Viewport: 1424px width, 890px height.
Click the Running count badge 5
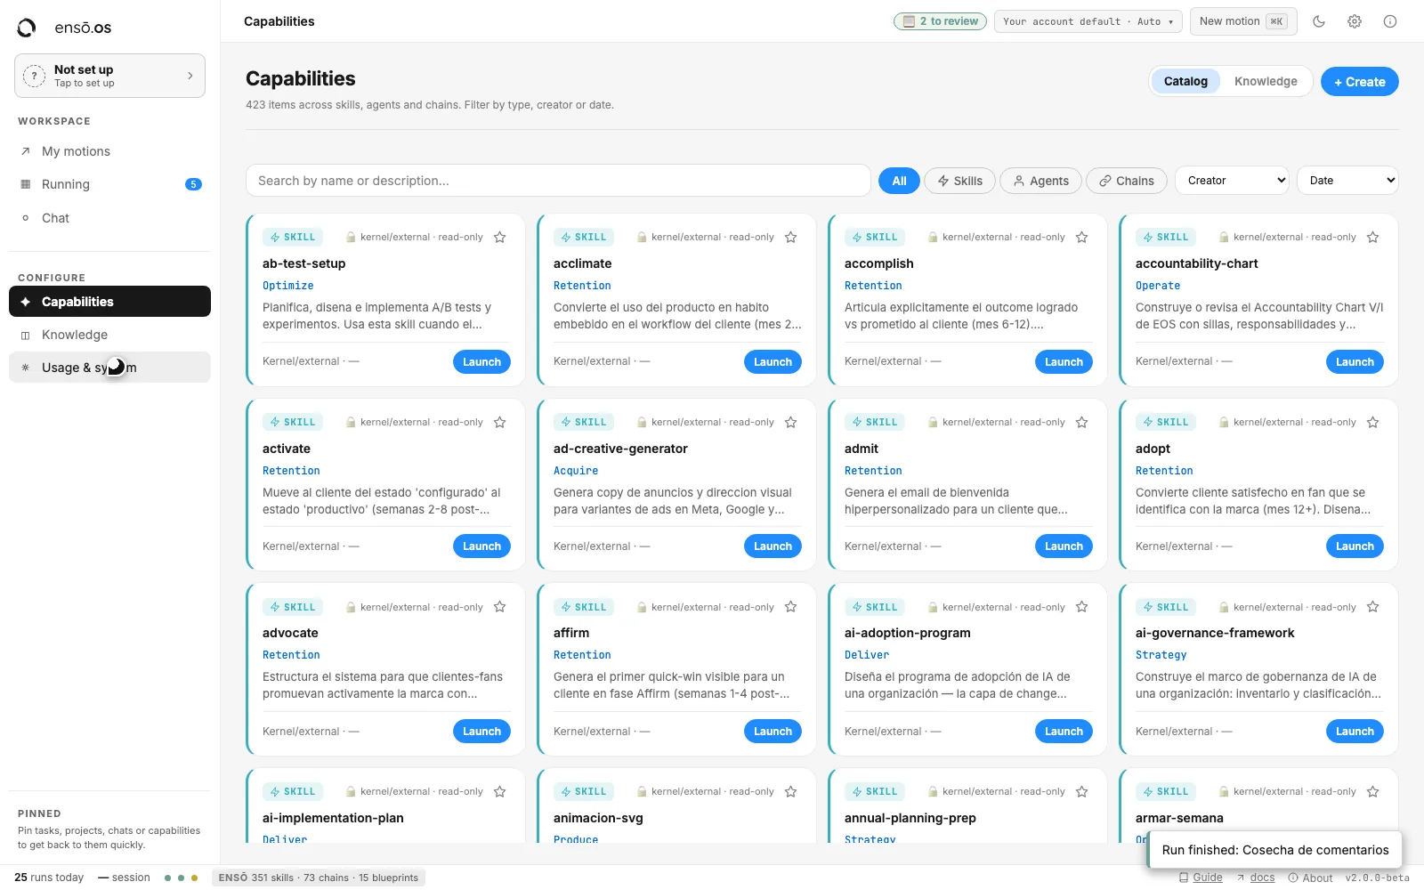point(193,184)
